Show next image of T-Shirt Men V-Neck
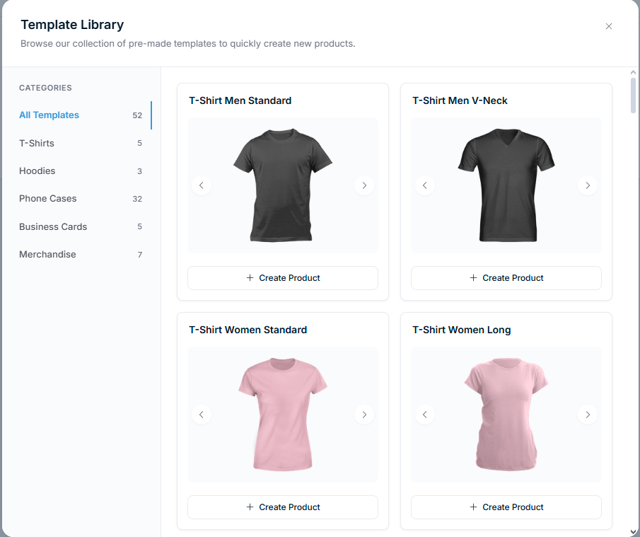 click(x=588, y=185)
